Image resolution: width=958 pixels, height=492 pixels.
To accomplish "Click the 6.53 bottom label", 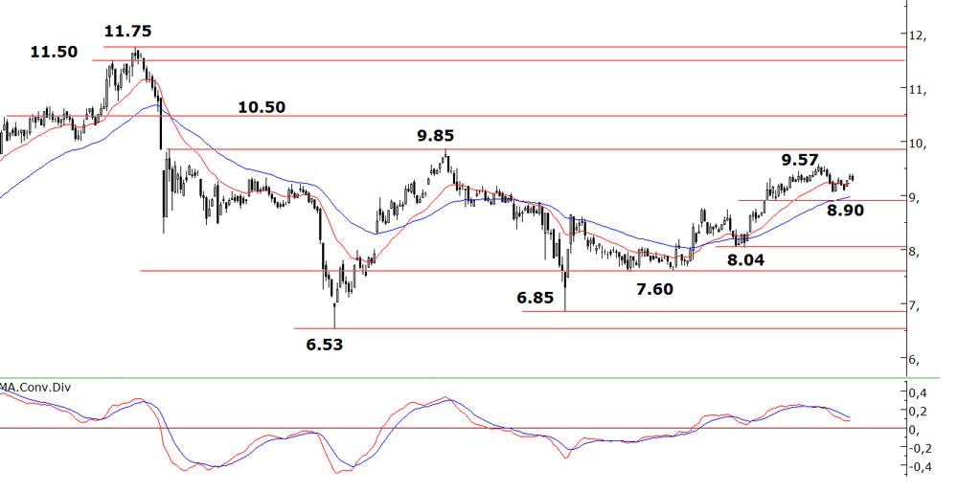I will click(x=325, y=345).
